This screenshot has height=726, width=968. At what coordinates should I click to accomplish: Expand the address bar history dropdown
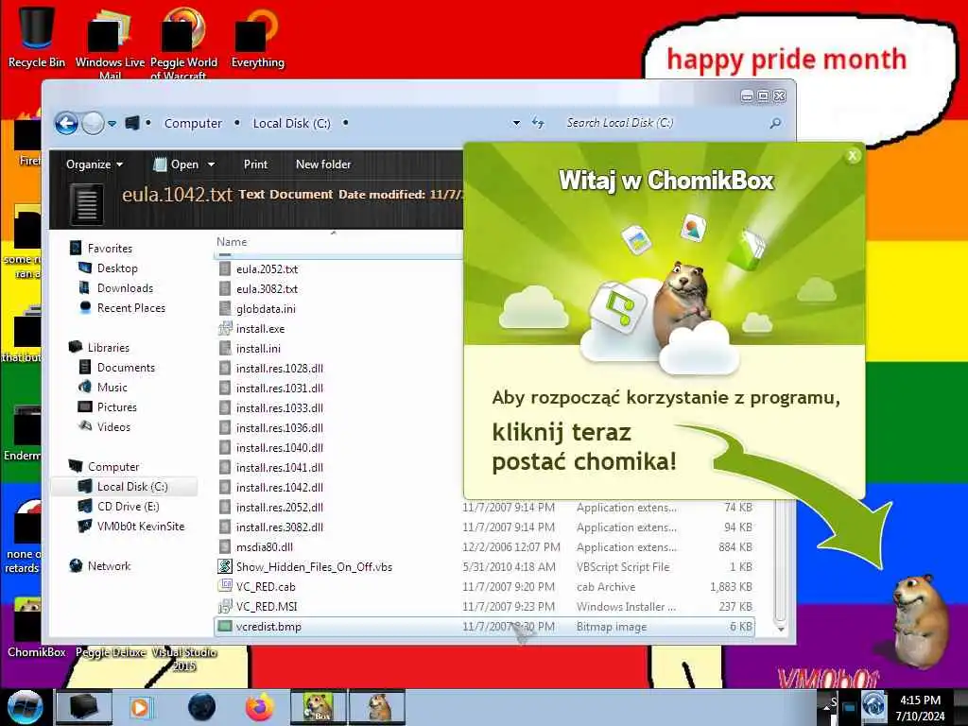(516, 123)
